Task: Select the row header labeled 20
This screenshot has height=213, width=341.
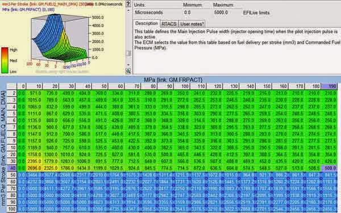Action: pos(12,154)
